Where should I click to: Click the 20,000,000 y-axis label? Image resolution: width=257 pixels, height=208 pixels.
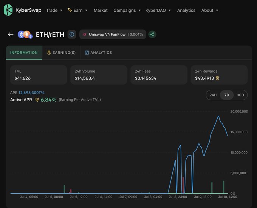[239, 112]
